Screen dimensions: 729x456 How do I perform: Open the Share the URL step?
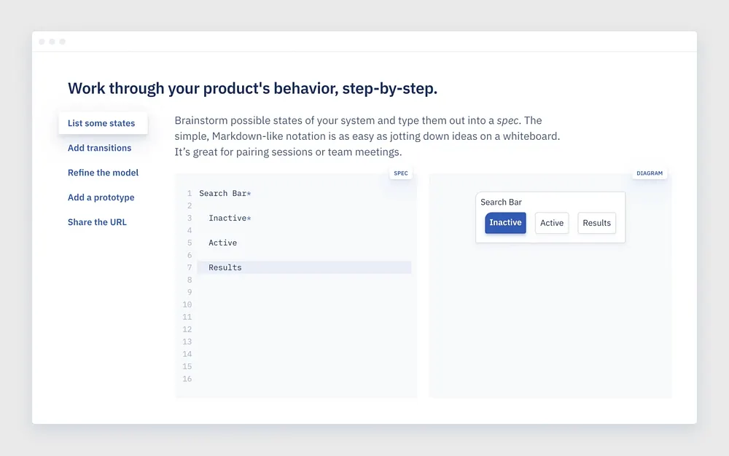point(97,222)
